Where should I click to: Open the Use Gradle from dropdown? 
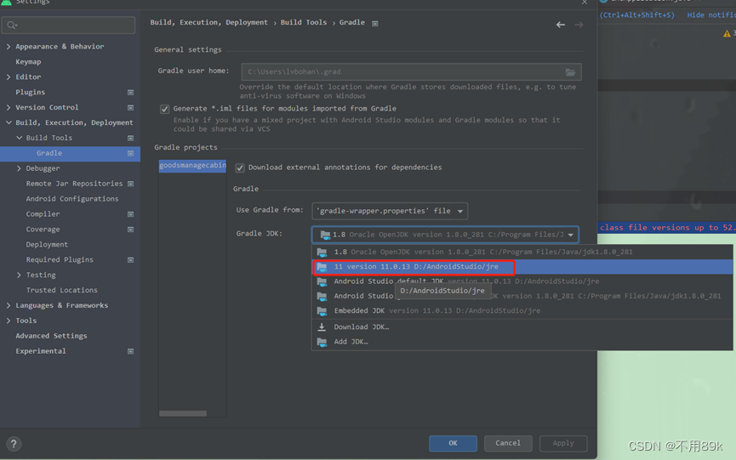pos(390,211)
